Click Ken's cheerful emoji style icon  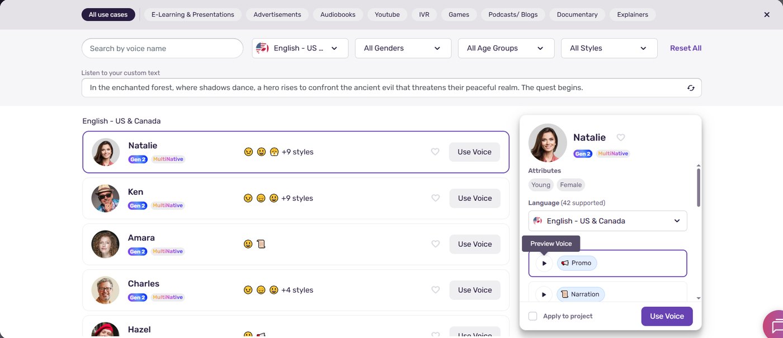pyautogui.click(x=273, y=198)
